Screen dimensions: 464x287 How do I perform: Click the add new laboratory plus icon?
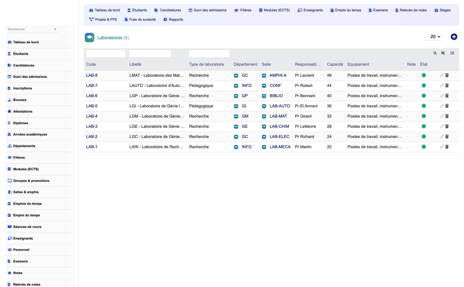pyautogui.click(x=454, y=37)
